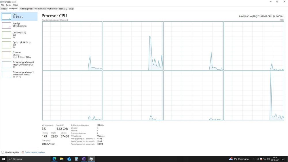288x162 pixels.
Task: Click the Task Manager icon in the title bar
Action: [x=2, y=2]
